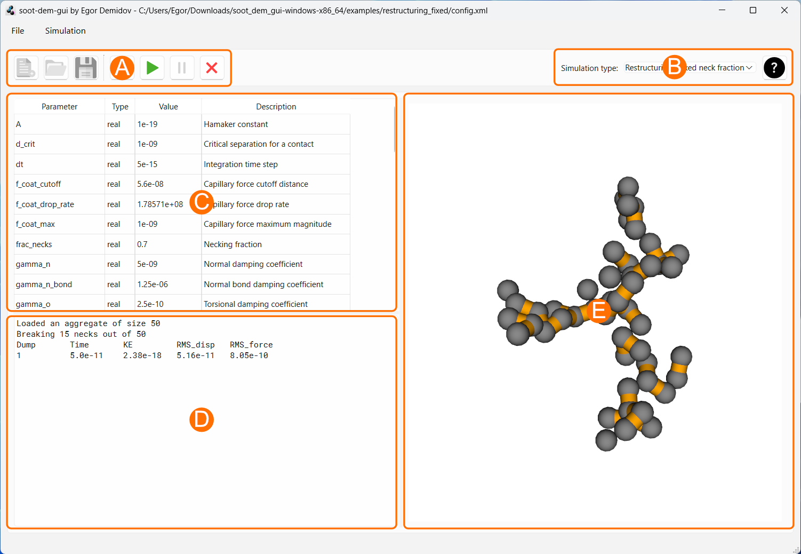Click 'Loaded an aggregate of size 50' log line
The image size is (801, 554).
[x=88, y=323]
